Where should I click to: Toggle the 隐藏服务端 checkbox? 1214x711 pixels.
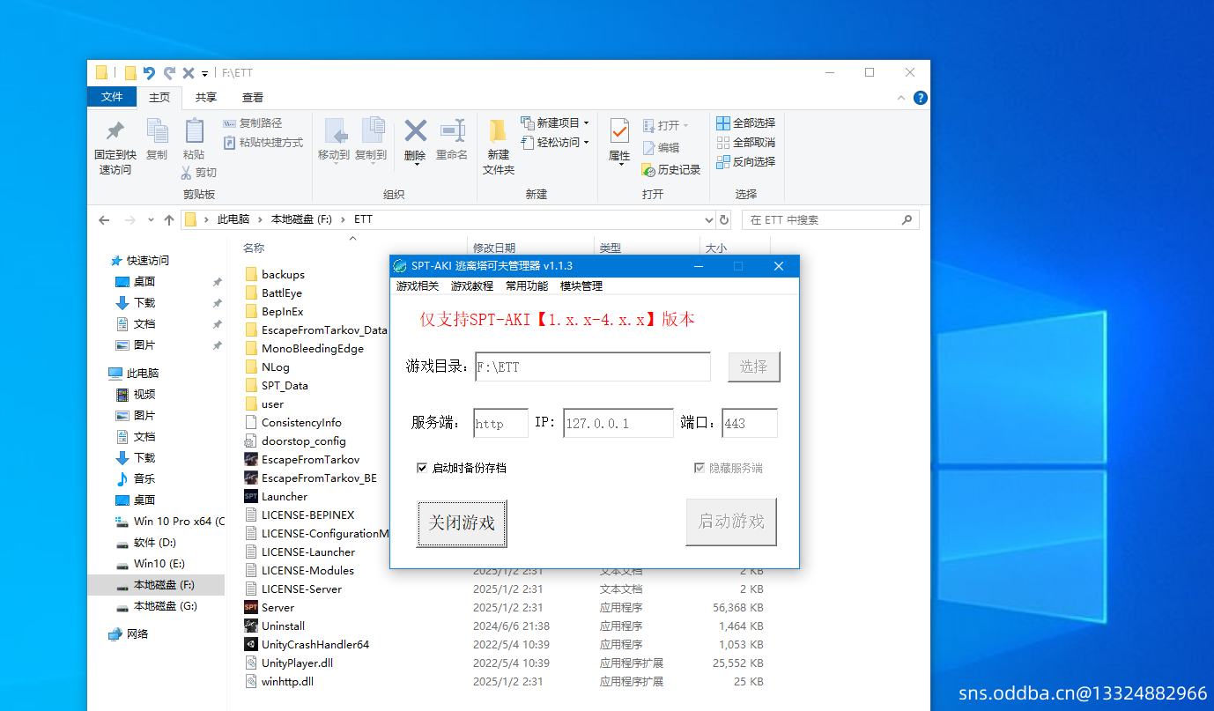coord(700,468)
